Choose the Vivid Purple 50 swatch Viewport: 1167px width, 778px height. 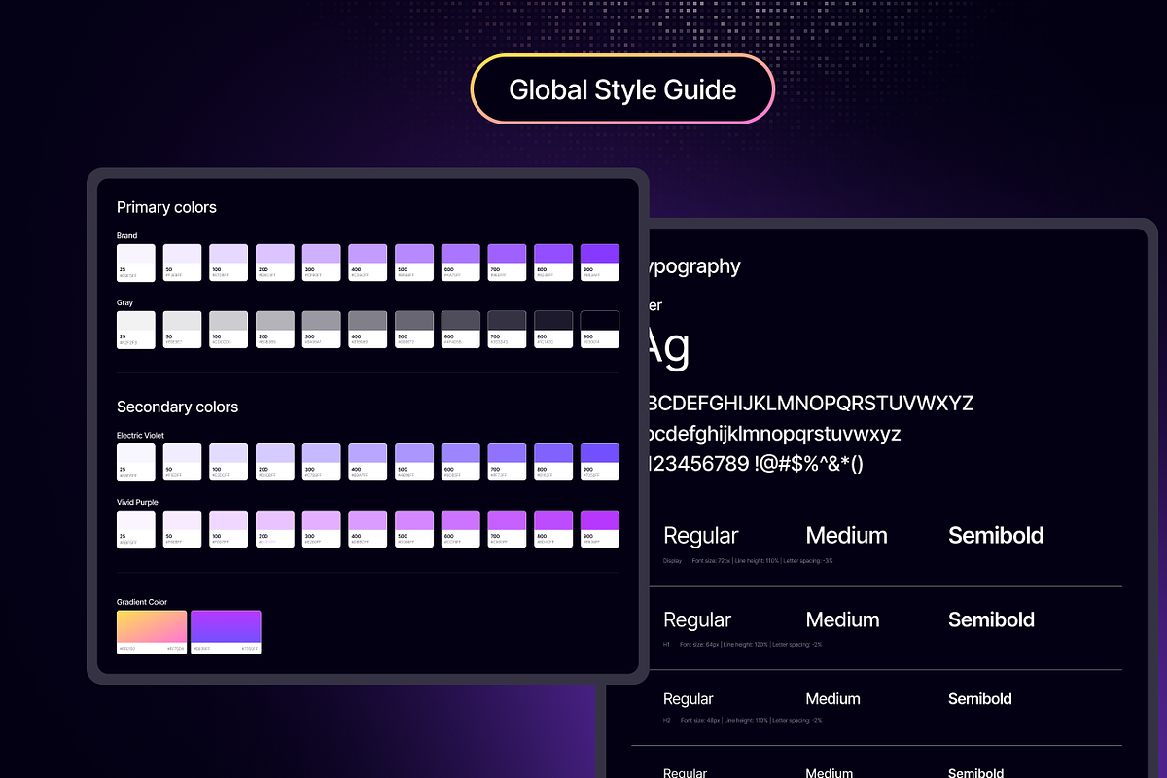(183, 529)
